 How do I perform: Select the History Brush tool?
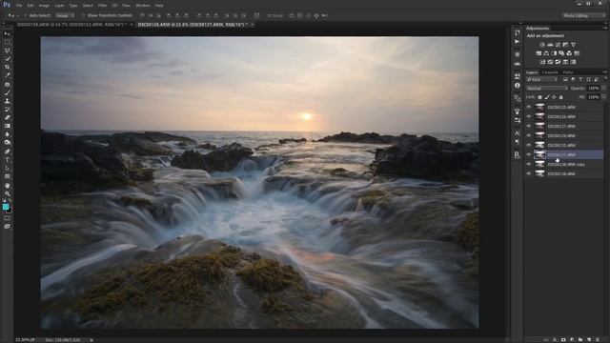coord(7,110)
